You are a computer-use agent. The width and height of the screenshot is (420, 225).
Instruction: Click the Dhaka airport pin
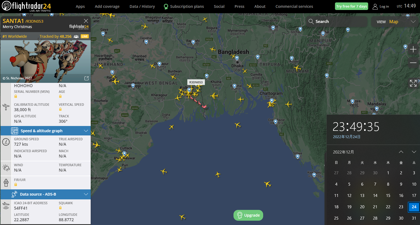click(237, 58)
